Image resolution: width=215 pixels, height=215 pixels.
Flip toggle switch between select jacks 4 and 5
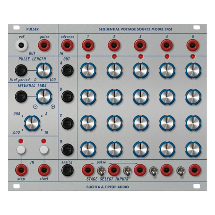coord(181,171)
